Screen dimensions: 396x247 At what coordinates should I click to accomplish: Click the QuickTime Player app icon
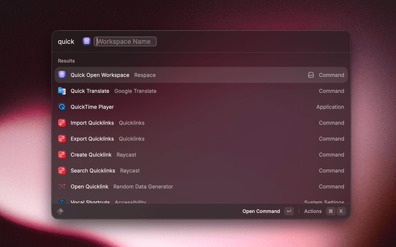point(62,107)
